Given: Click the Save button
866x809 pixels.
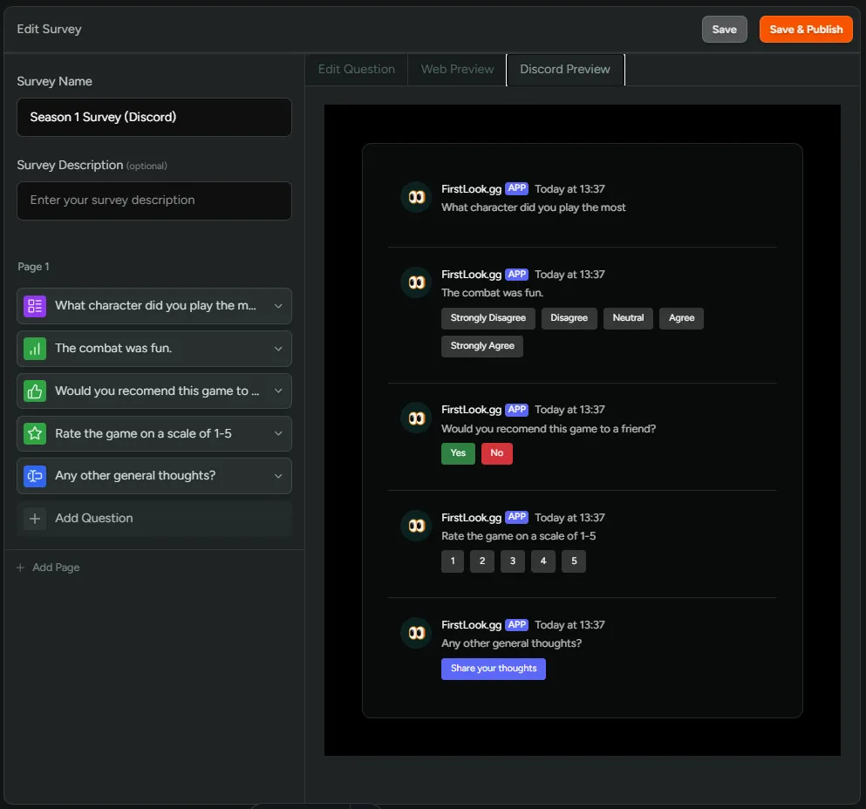Looking at the screenshot, I should 724,29.
